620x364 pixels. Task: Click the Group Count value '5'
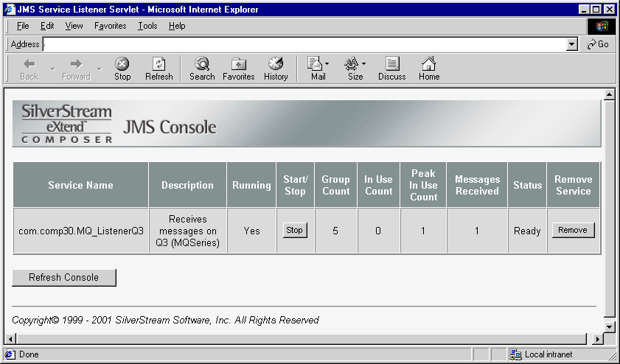(335, 231)
